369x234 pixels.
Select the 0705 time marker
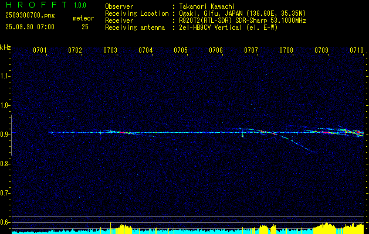click(181, 51)
